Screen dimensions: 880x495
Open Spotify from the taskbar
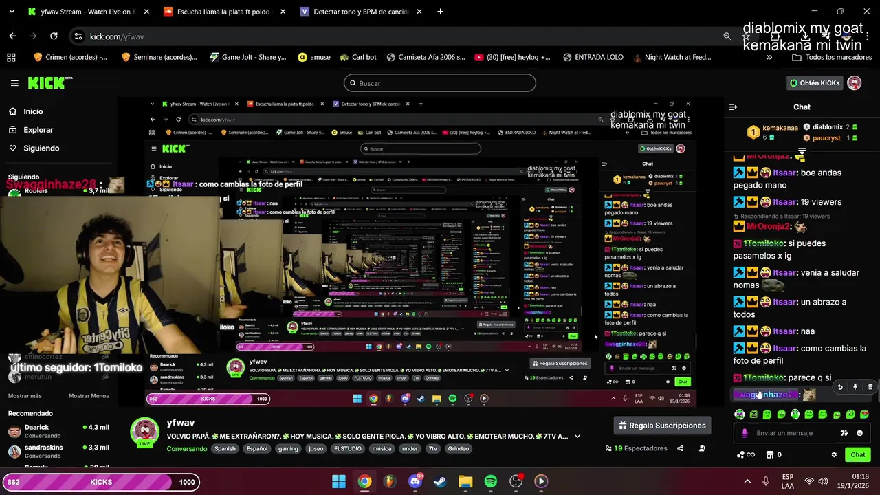[491, 482]
